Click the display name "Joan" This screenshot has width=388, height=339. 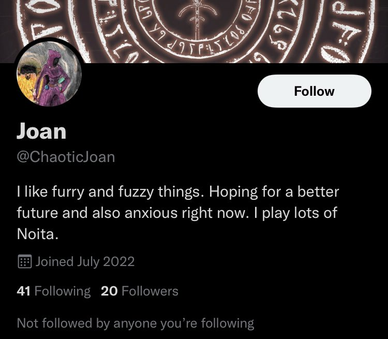click(x=41, y=131)
